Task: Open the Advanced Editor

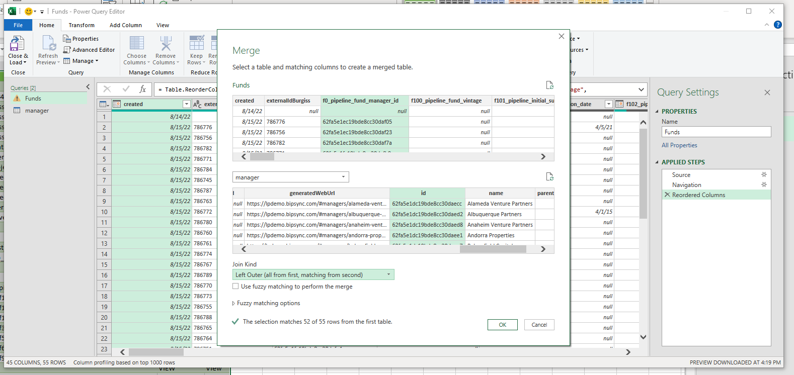Action: click(89, 50)
